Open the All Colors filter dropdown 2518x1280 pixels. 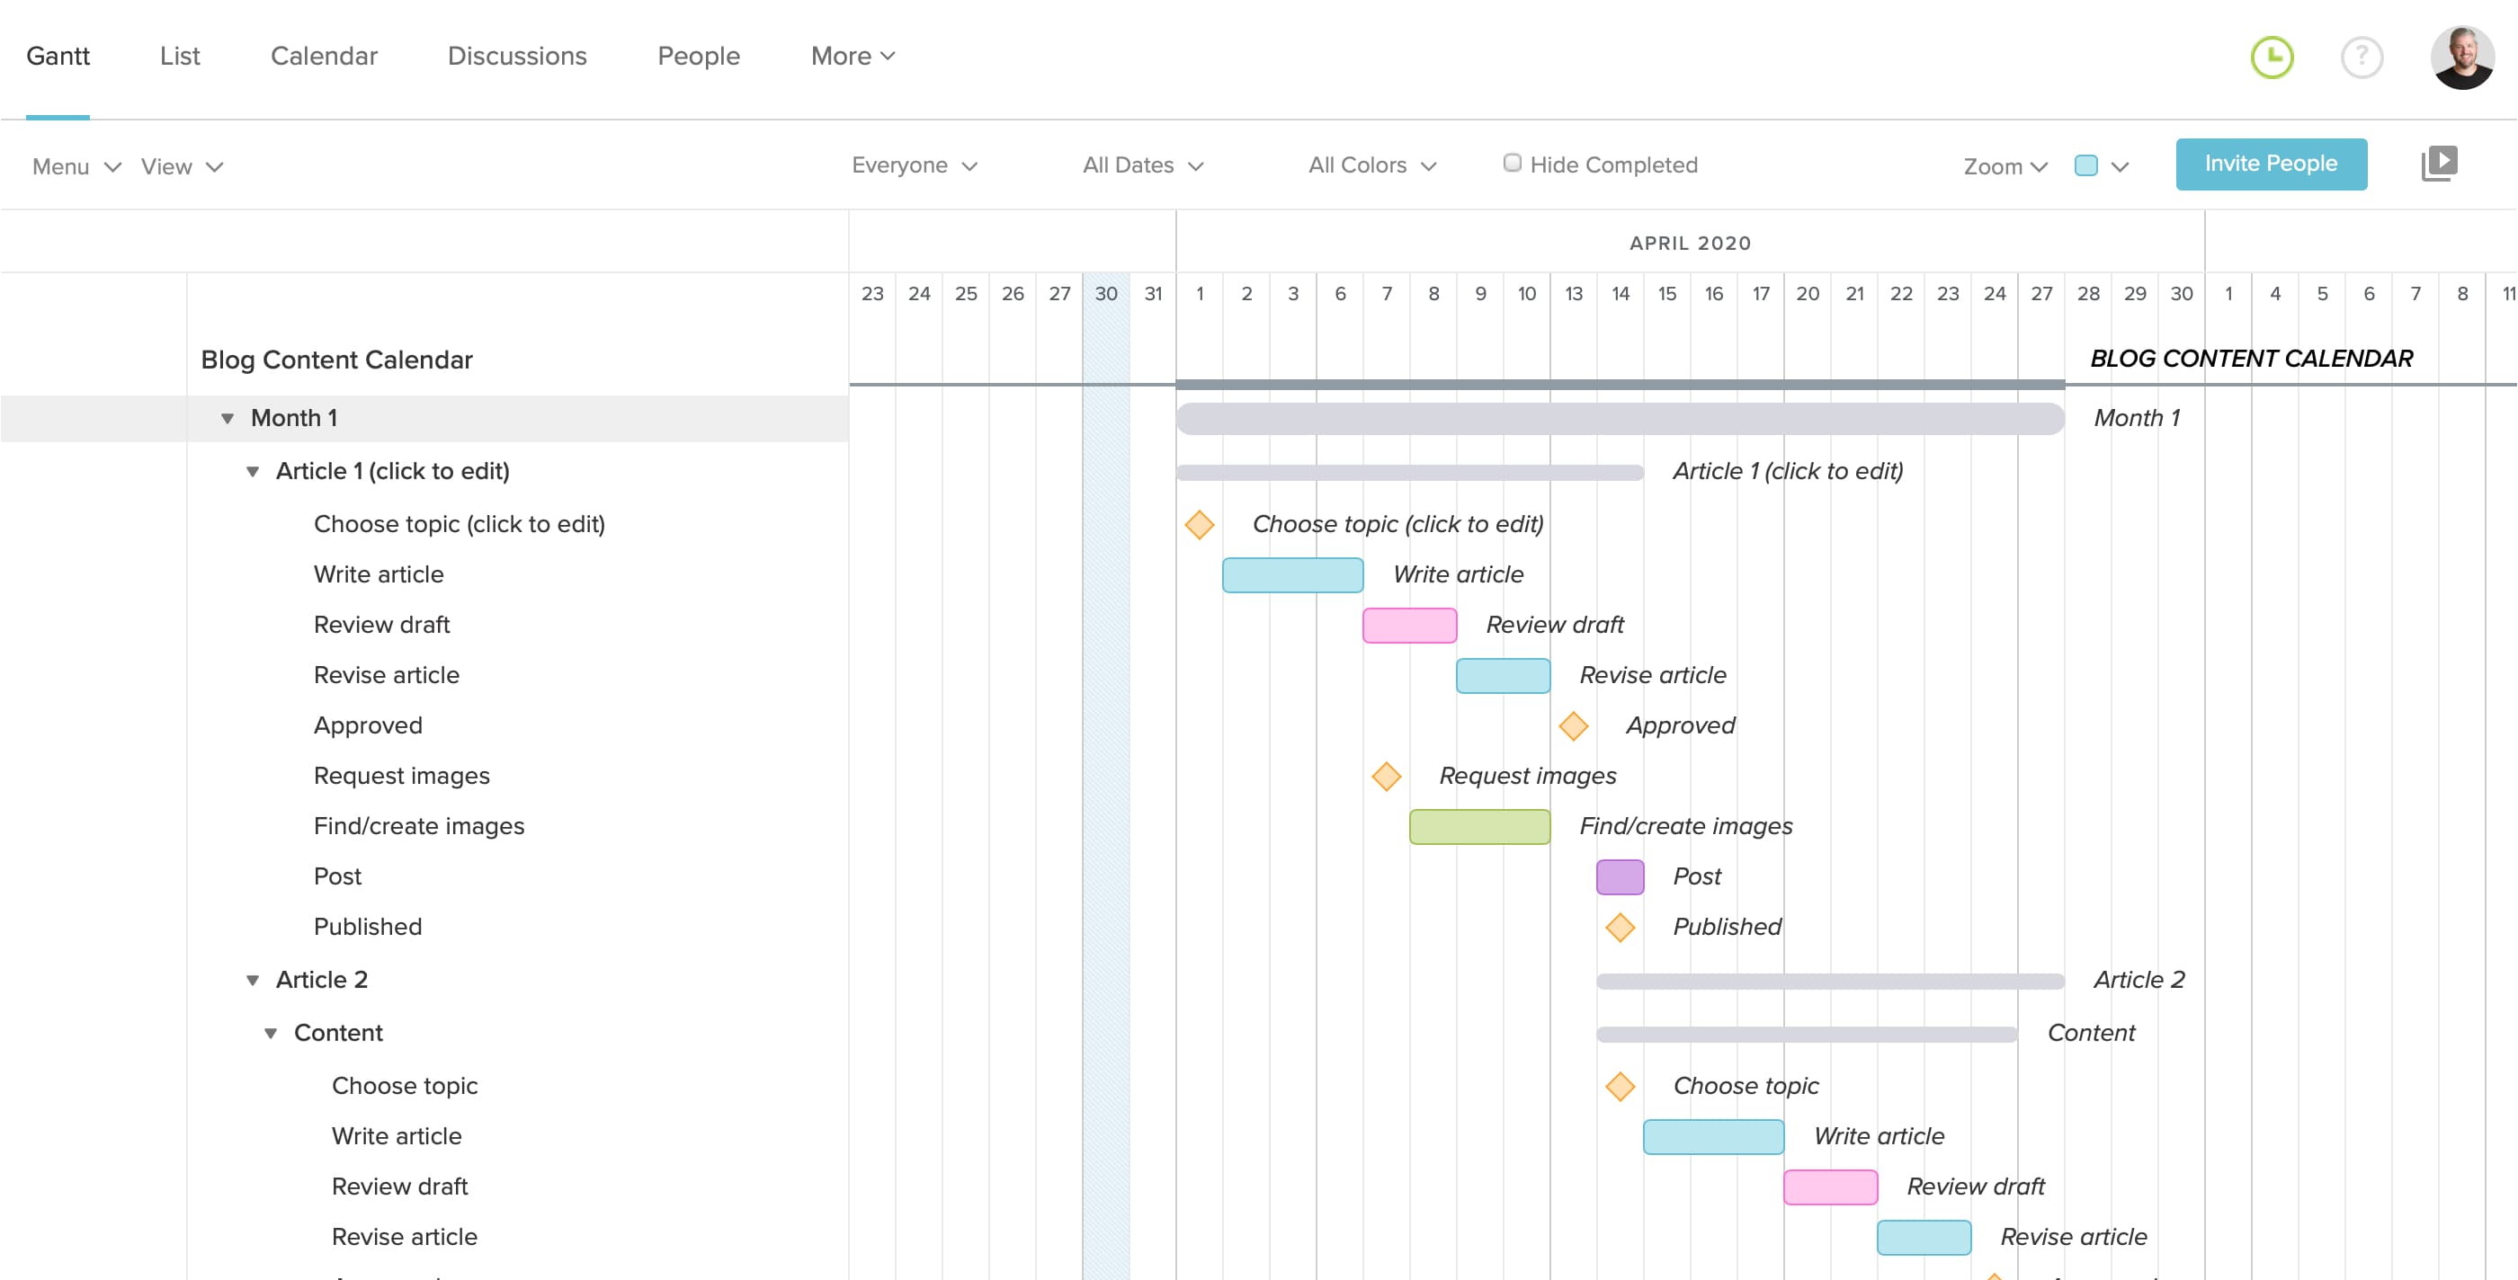click(x=1371, y=165)
